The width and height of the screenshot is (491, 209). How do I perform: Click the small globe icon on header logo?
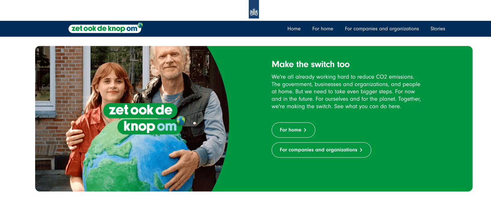coord(140,25)
